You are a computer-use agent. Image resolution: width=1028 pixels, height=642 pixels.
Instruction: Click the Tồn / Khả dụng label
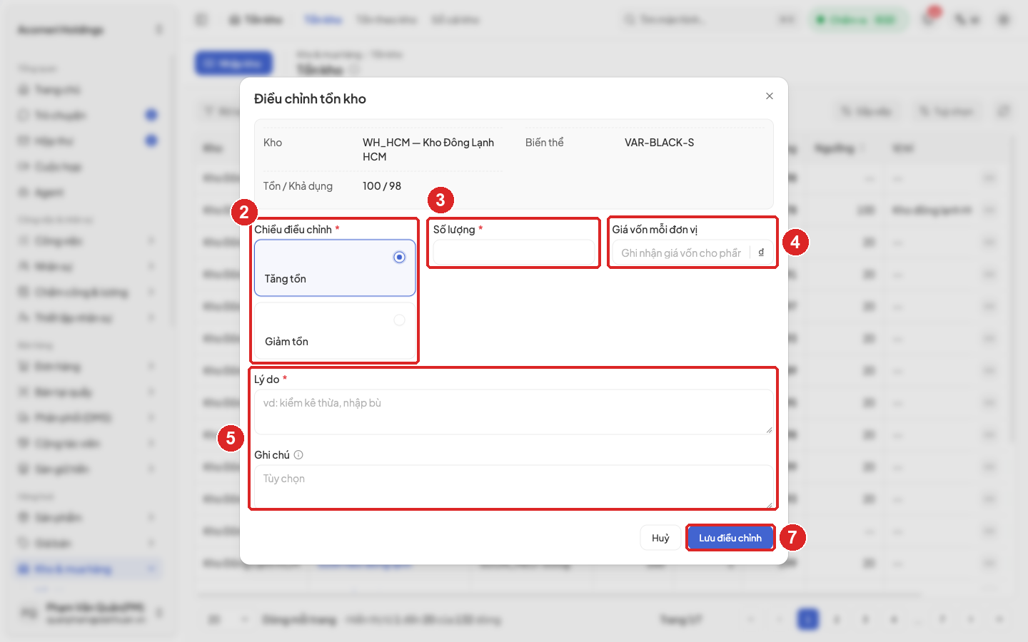[x=298, y=186]
